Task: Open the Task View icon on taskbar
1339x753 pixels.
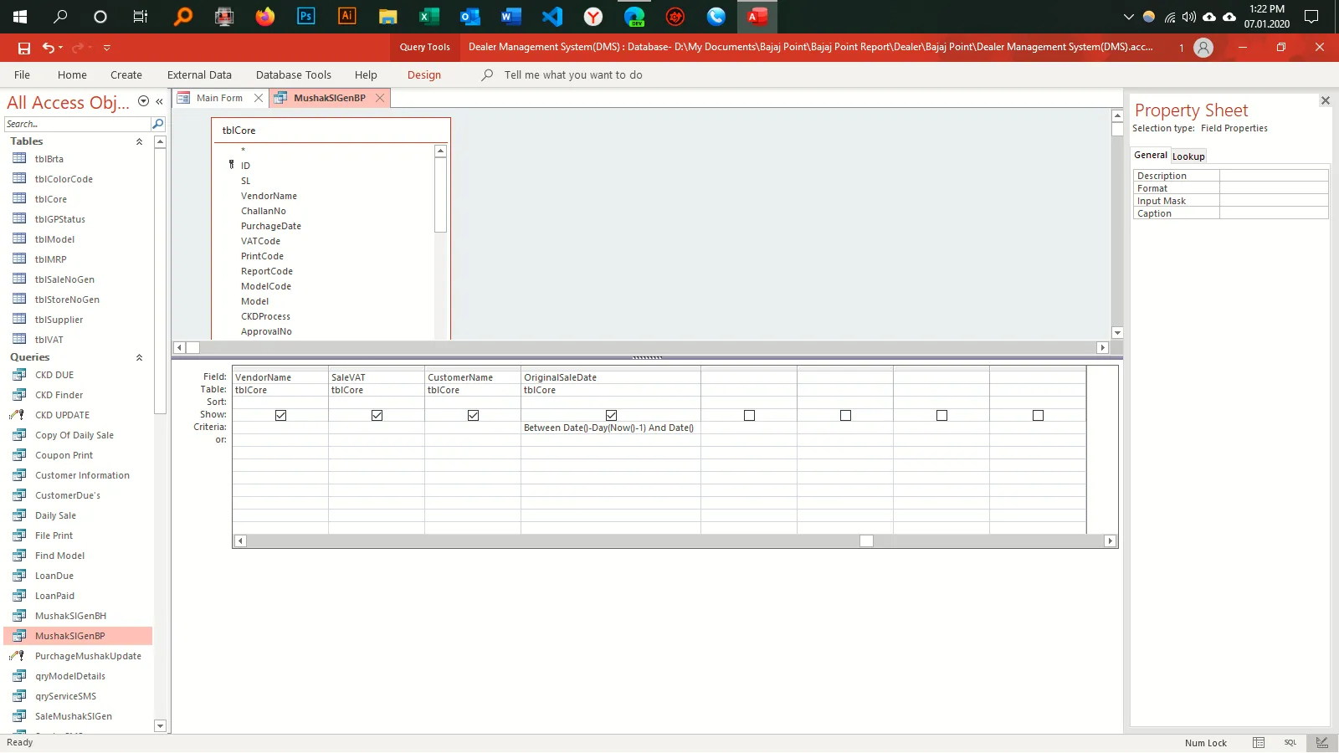Action: click(141, 16)
